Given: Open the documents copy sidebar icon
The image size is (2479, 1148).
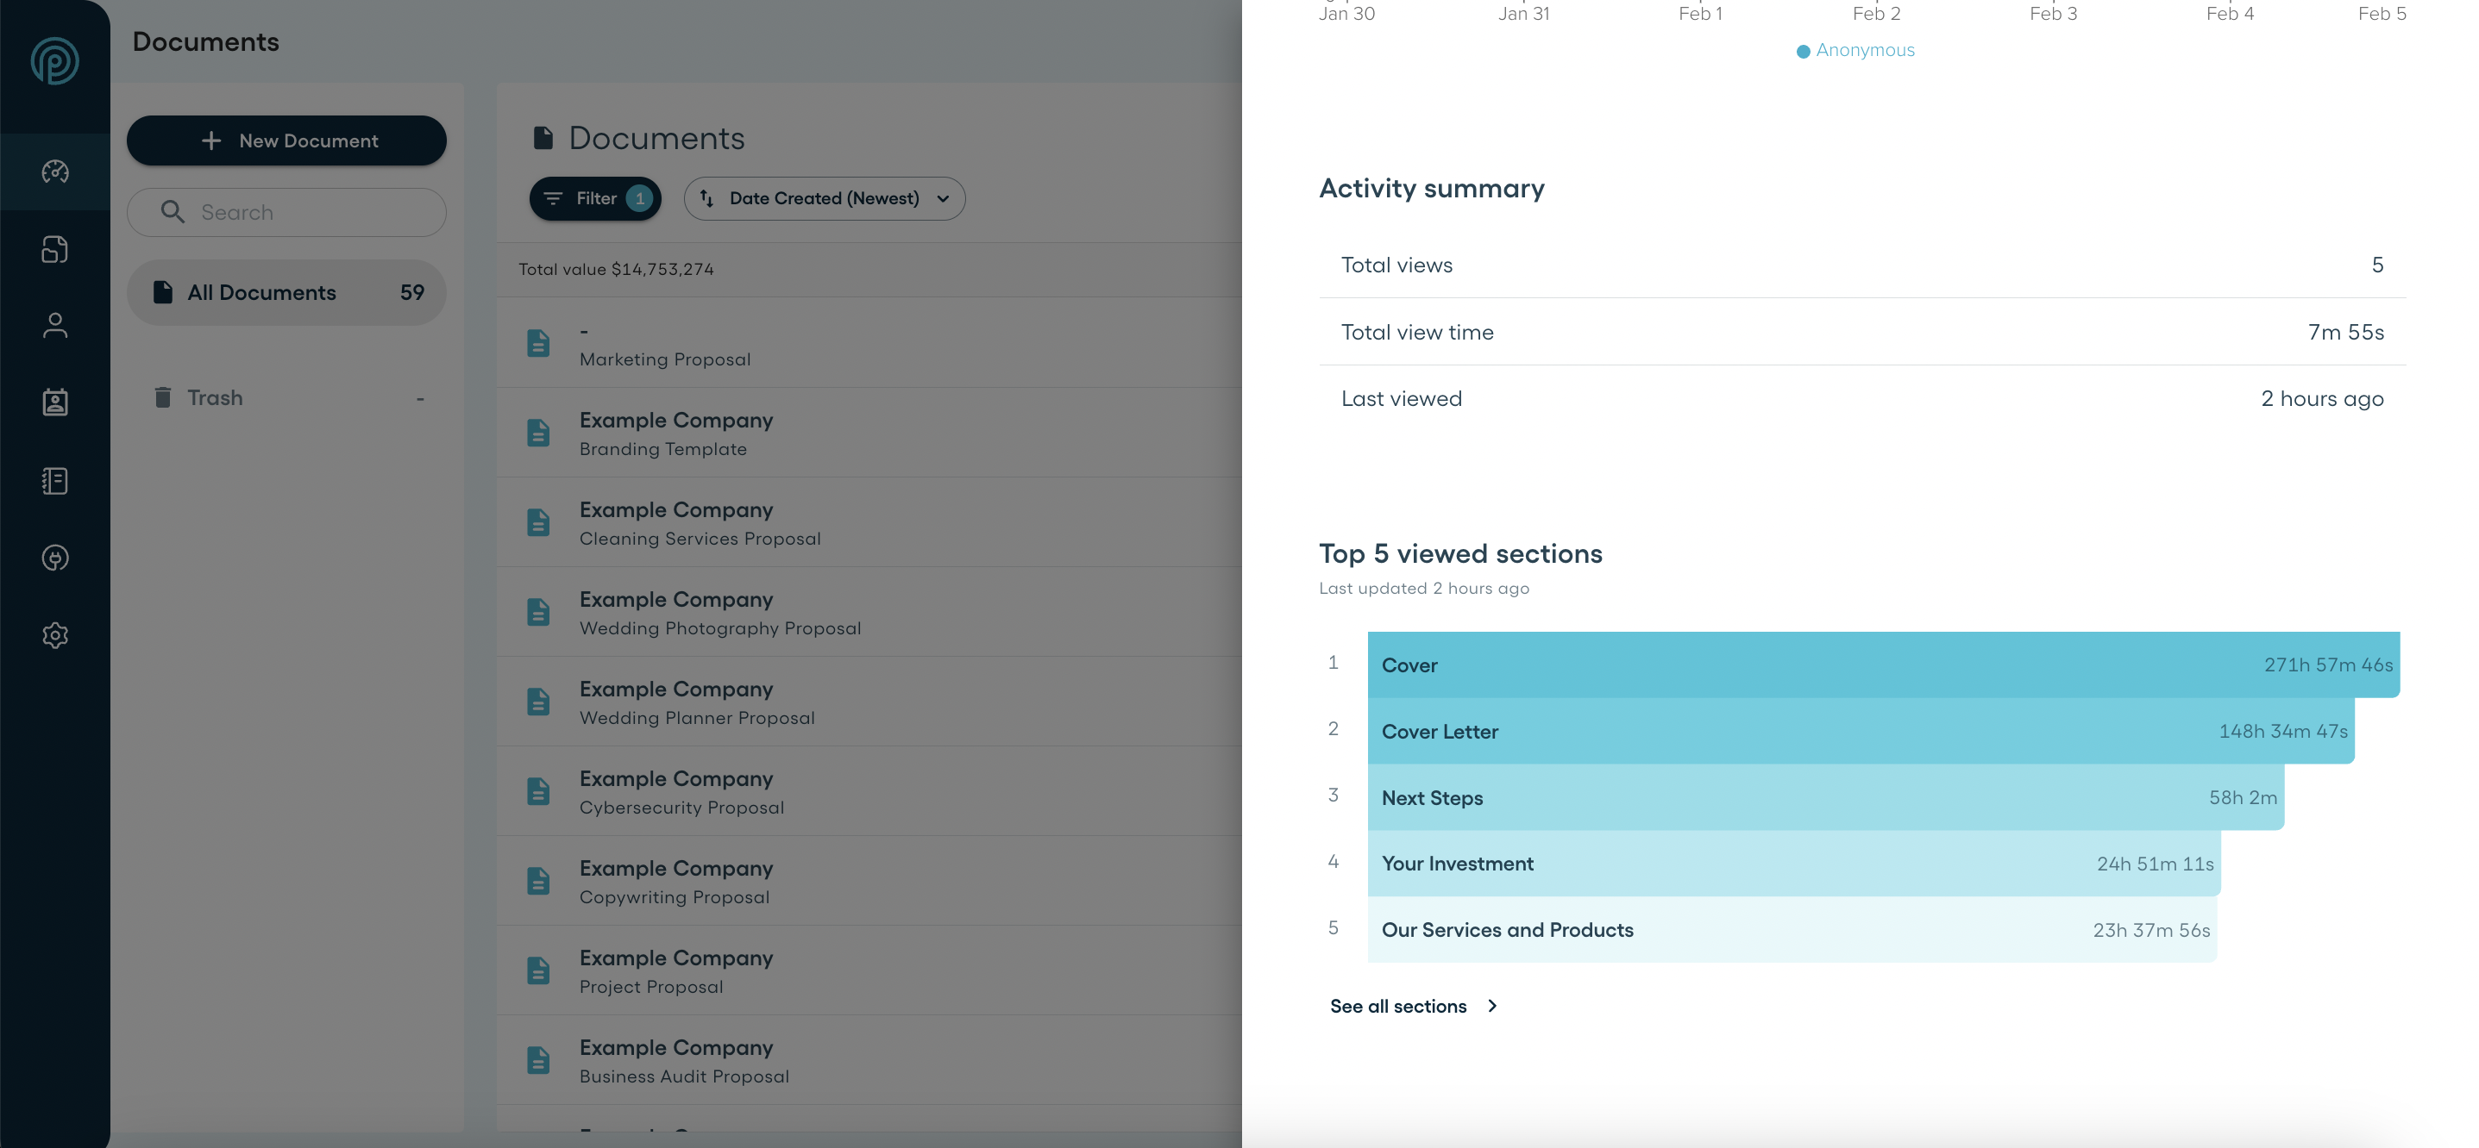Looking at the screenshot, I should [55, 249].
